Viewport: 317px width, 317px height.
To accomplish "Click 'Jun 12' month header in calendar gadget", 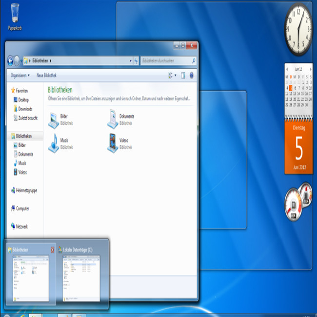I will pyautogui.click(x=298, y=69).
